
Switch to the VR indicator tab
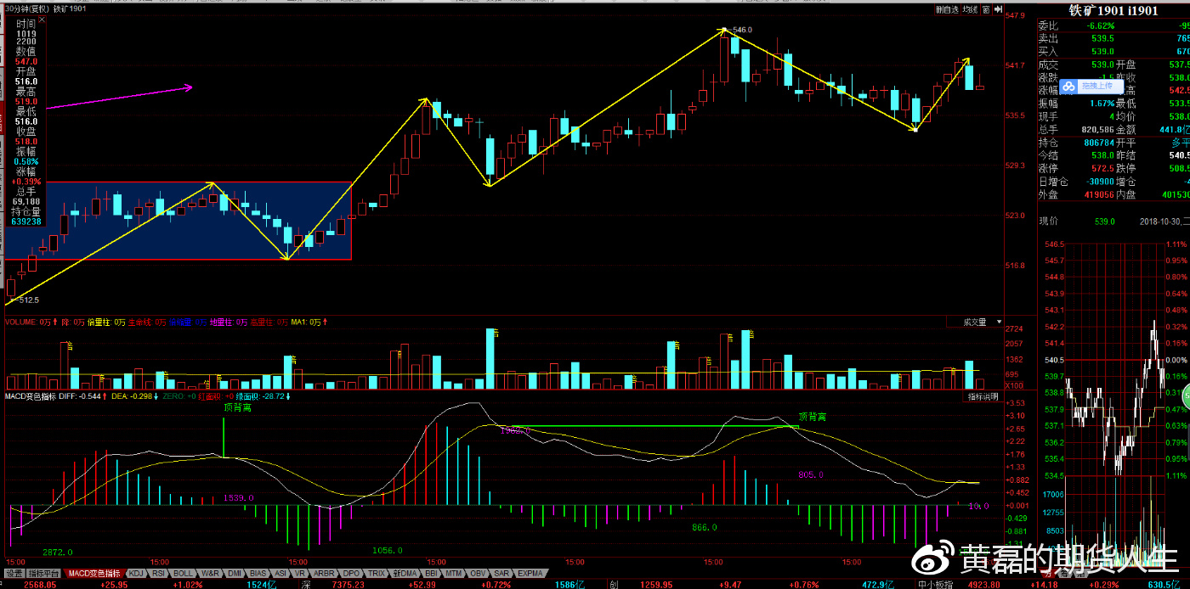[300, 573]
